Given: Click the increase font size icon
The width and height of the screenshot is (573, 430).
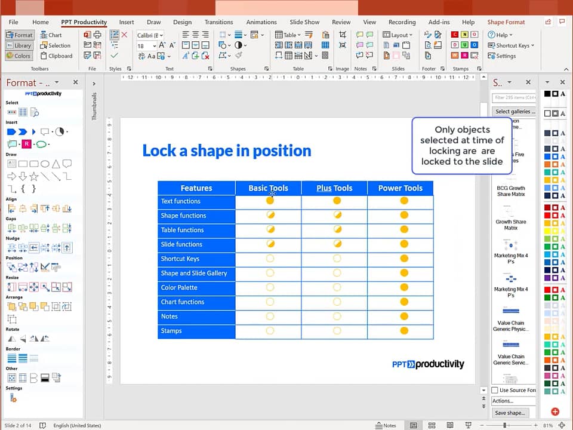Looking at the screenshot, I should pos(162,45).
